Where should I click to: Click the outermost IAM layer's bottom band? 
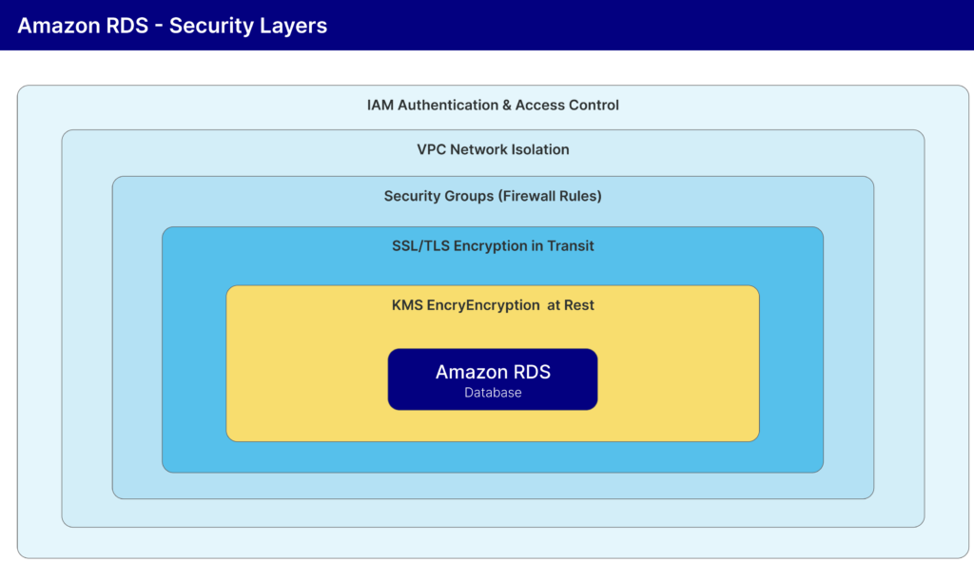493,542
